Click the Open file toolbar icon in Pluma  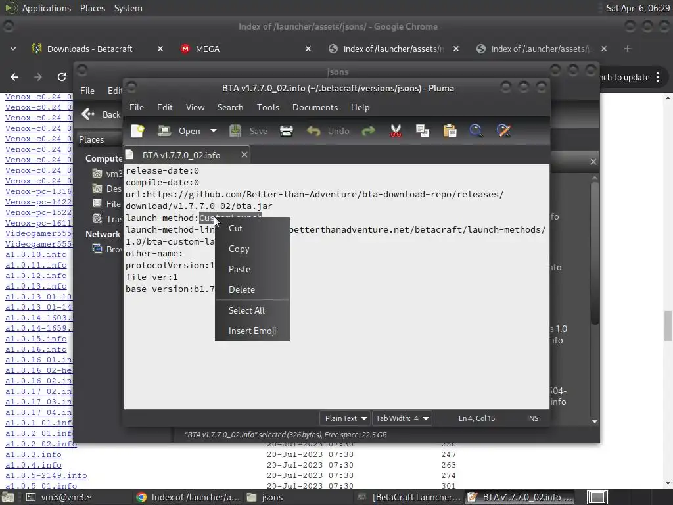click(x=164, y=131)
